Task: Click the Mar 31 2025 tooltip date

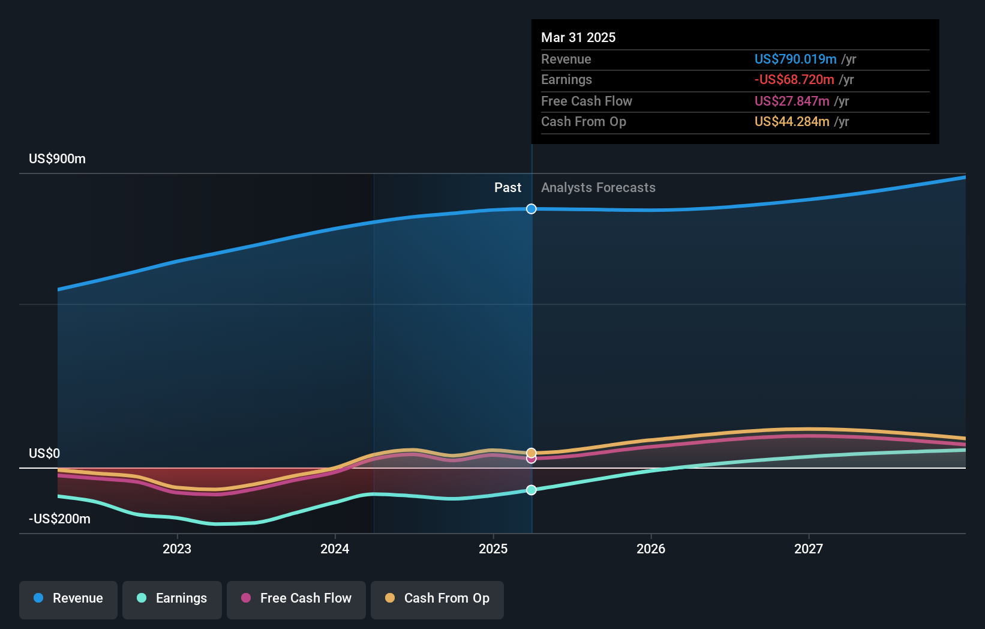Action: [x=578, y=37]
